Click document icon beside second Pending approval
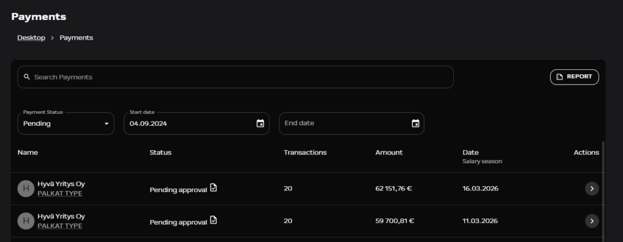Viewport: 623px width, 242px height. pos(214,220)
